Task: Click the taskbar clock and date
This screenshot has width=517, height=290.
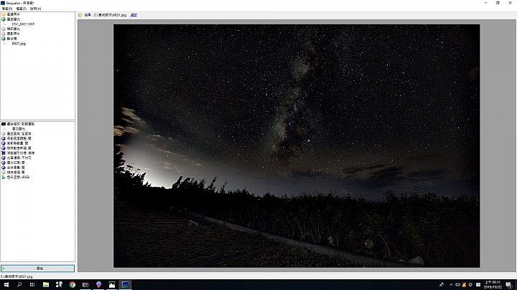Action: click(493, 285)
